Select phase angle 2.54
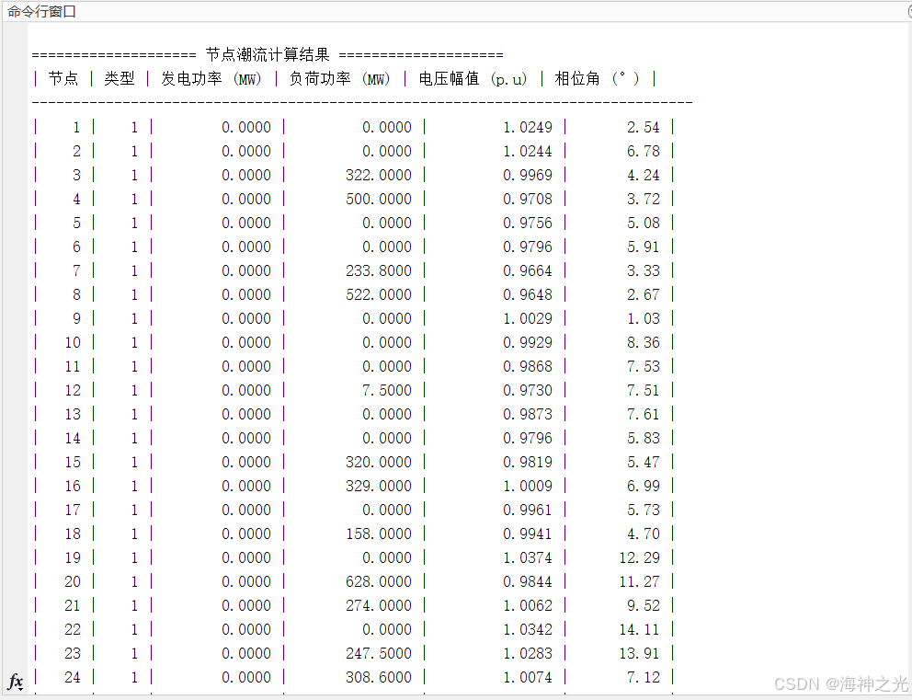 pyautogui.click(x=644, y=128)
